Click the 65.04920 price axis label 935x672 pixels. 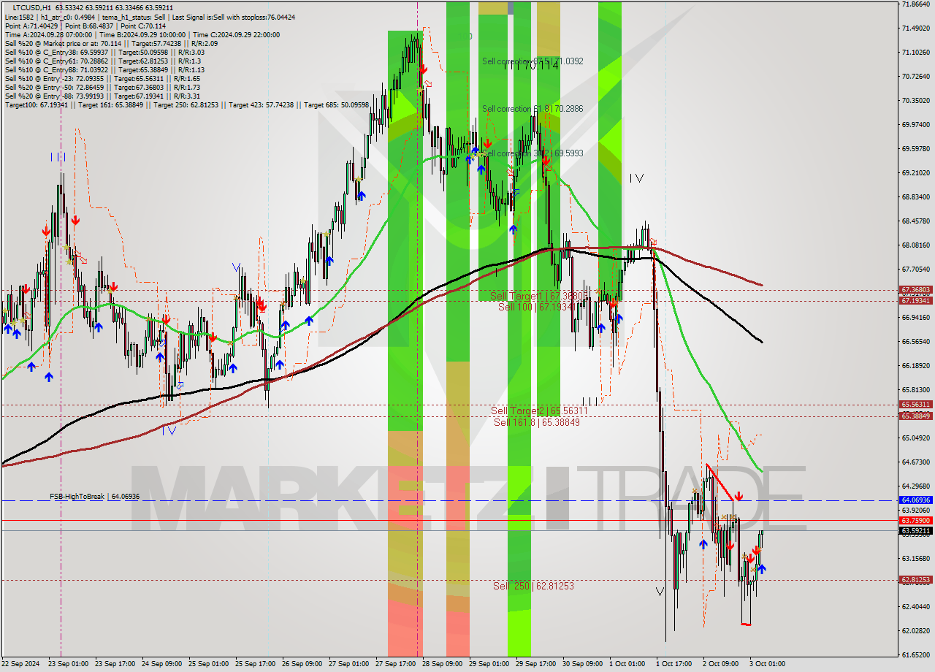915,438
